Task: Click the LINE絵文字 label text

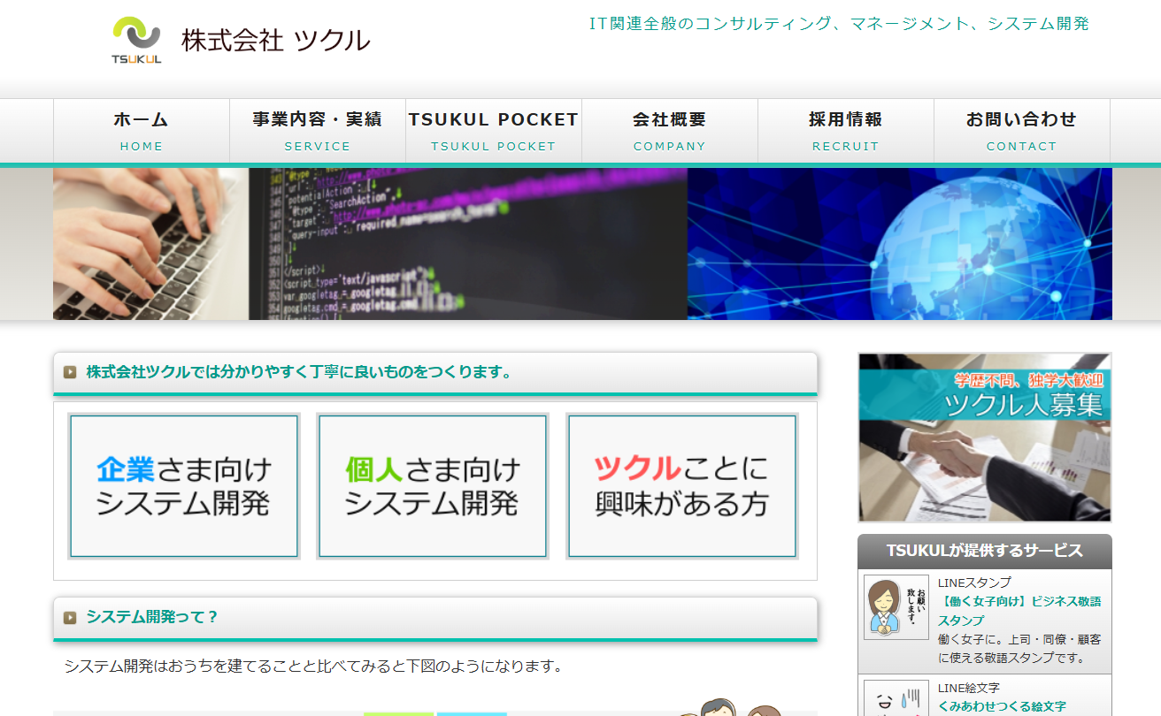Action: pos(969,688)
